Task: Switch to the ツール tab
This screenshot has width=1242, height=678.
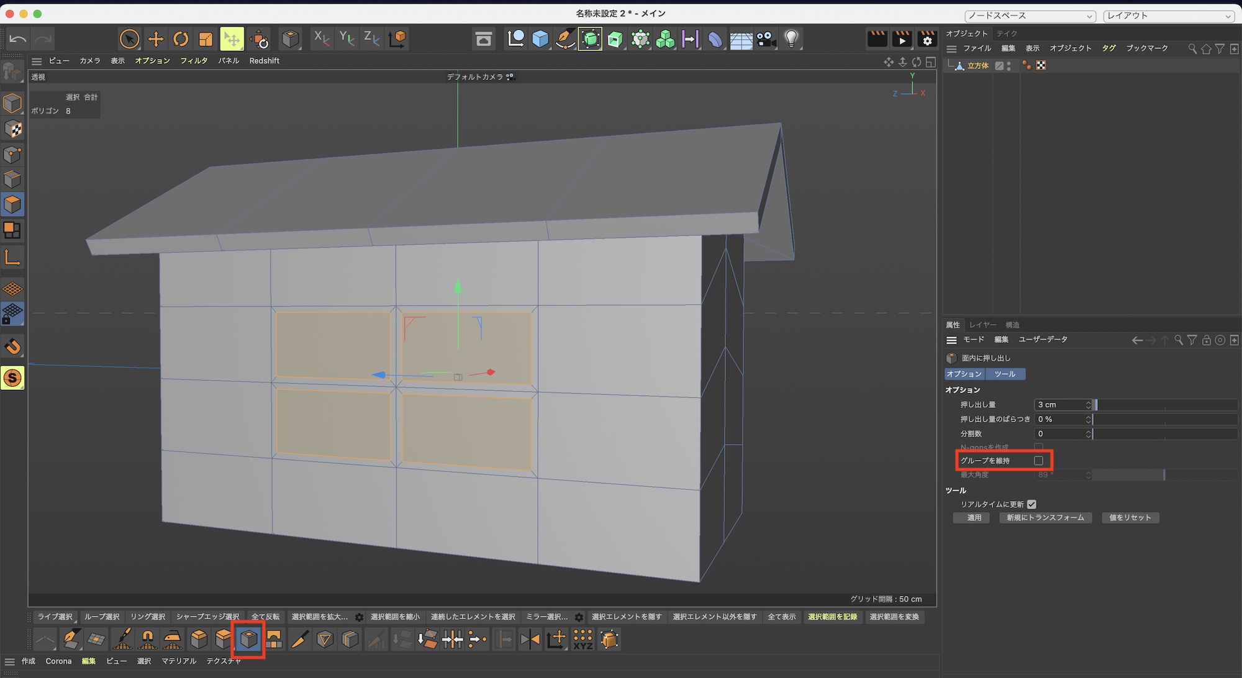Action: click(x=1005, y=374)
